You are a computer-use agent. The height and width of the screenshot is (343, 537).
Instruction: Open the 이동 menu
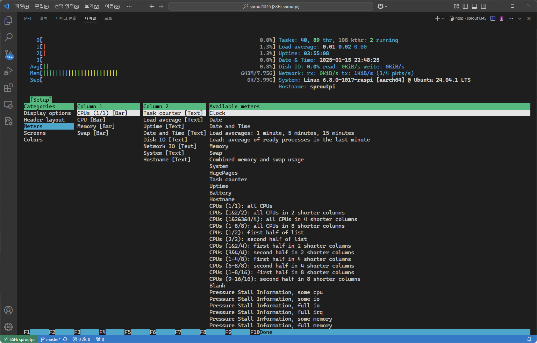pos(112,6)
